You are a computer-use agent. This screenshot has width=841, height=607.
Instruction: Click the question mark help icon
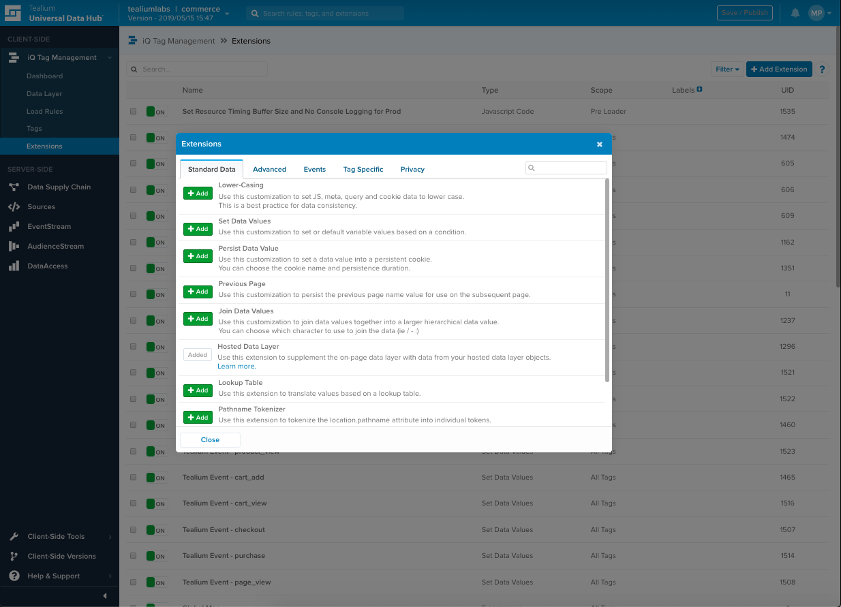tap(822, 69)
